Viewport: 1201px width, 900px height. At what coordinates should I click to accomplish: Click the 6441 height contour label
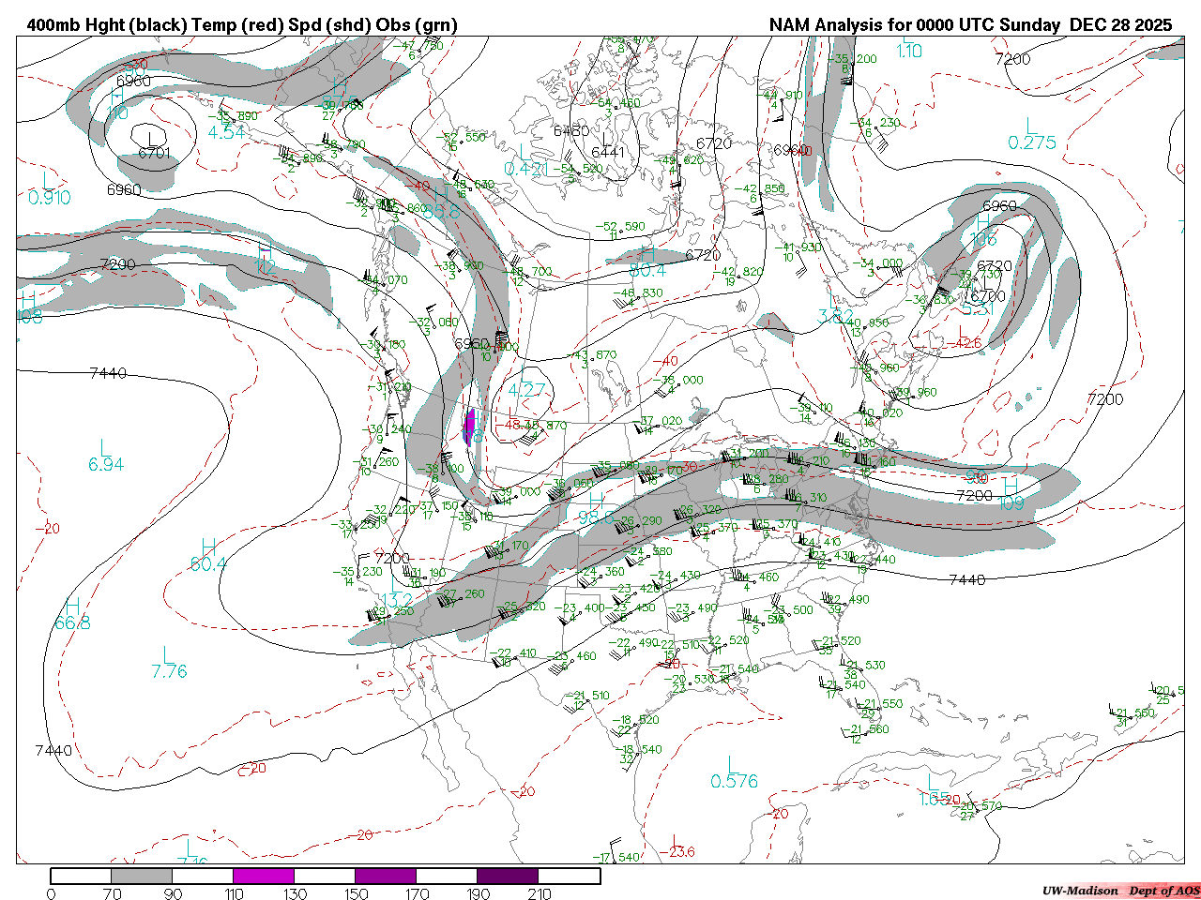pos(608,152)
